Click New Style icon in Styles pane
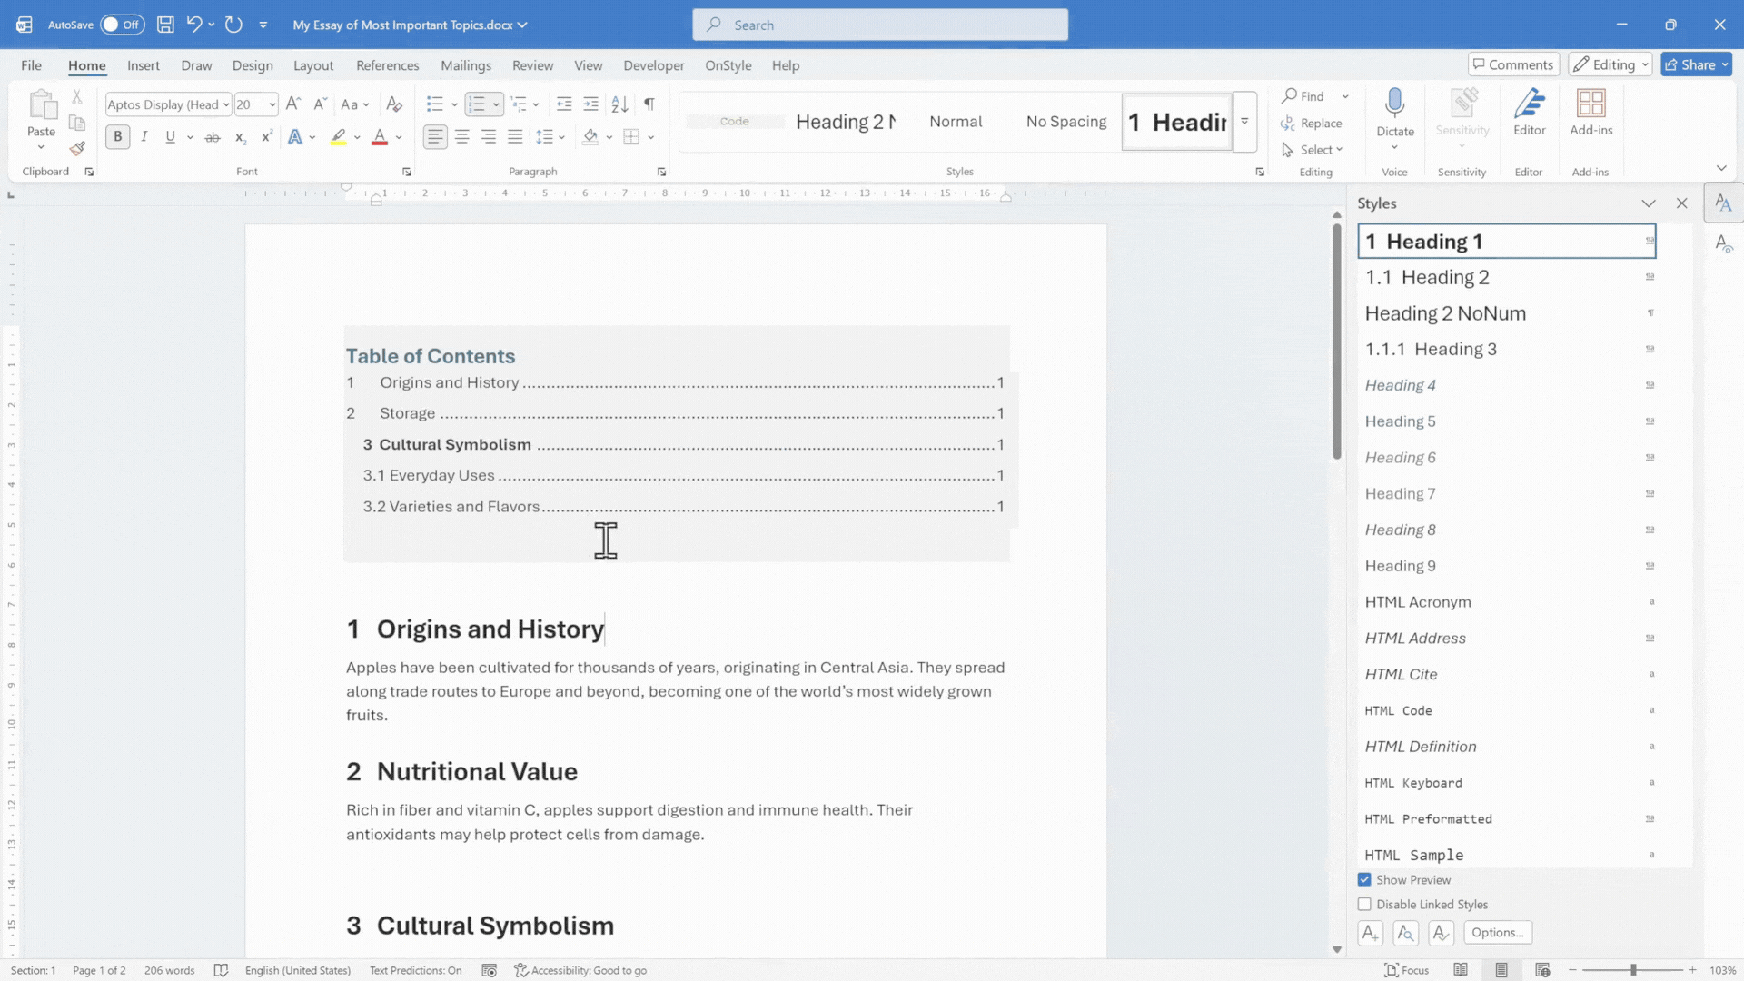Viewport: 1744px width, 981px height. [x=1370, y=933]
